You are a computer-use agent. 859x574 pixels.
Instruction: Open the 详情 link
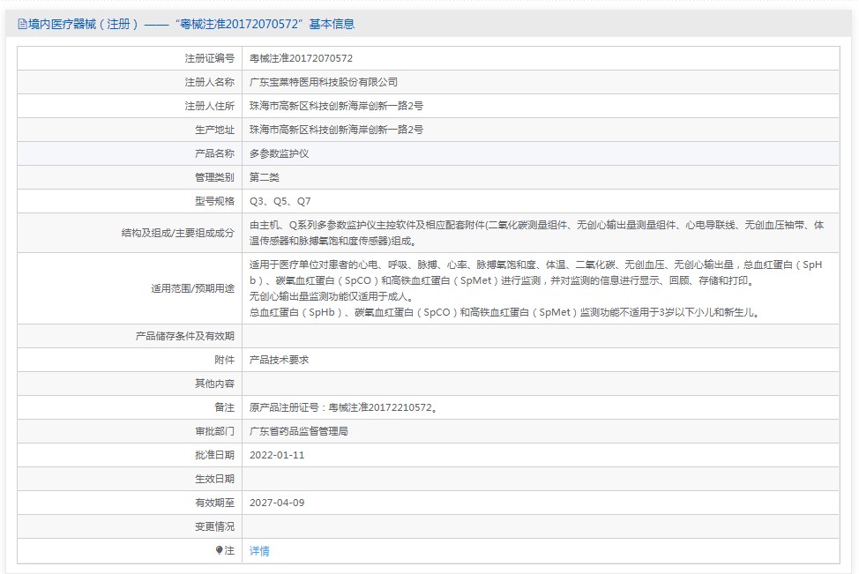259,551
